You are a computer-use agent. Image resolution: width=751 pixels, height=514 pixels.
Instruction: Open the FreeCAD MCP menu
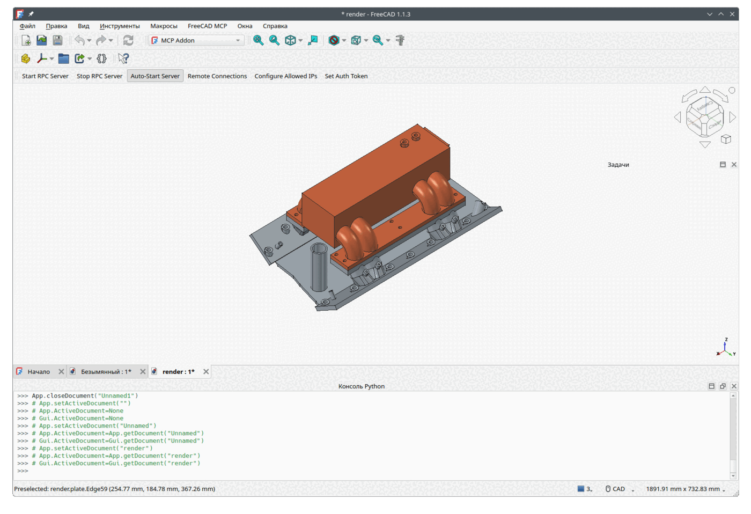point(207,26)
